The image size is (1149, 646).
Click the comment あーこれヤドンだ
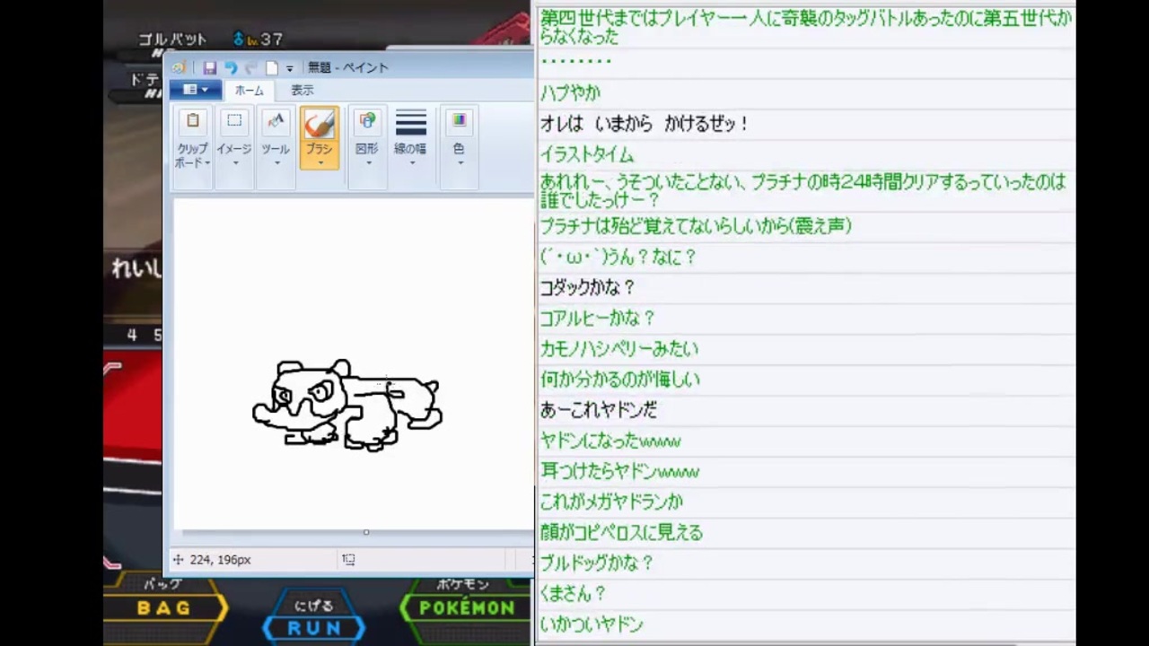(599, 410)
